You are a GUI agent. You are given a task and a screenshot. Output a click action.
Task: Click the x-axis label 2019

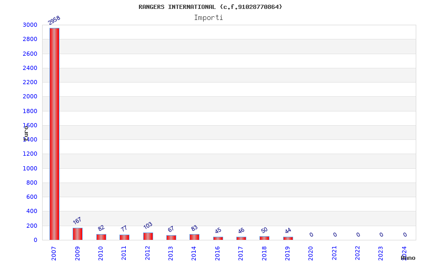(x=287, y=253)
